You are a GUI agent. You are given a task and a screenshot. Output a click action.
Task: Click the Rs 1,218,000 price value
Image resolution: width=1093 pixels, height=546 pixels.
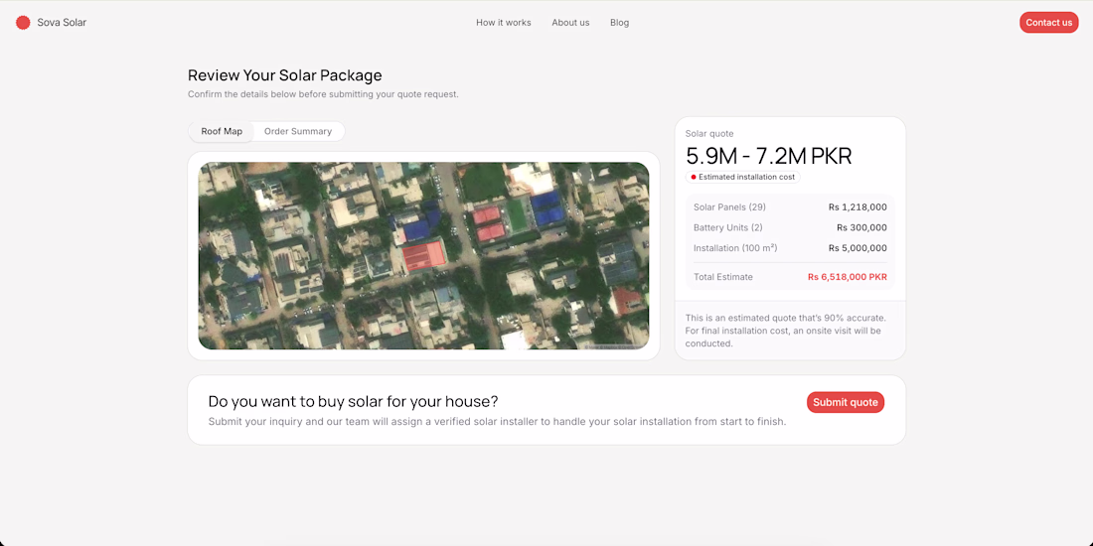pos(858,206)
